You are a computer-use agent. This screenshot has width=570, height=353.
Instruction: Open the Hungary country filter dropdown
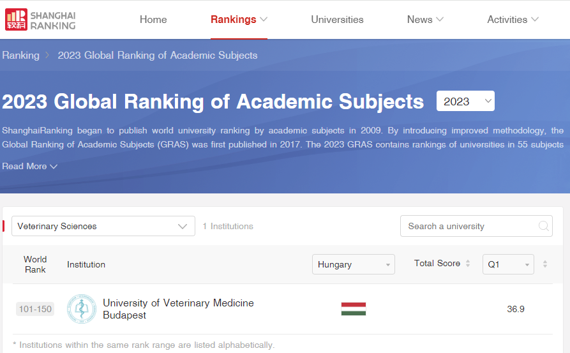(x=354, y=264)
